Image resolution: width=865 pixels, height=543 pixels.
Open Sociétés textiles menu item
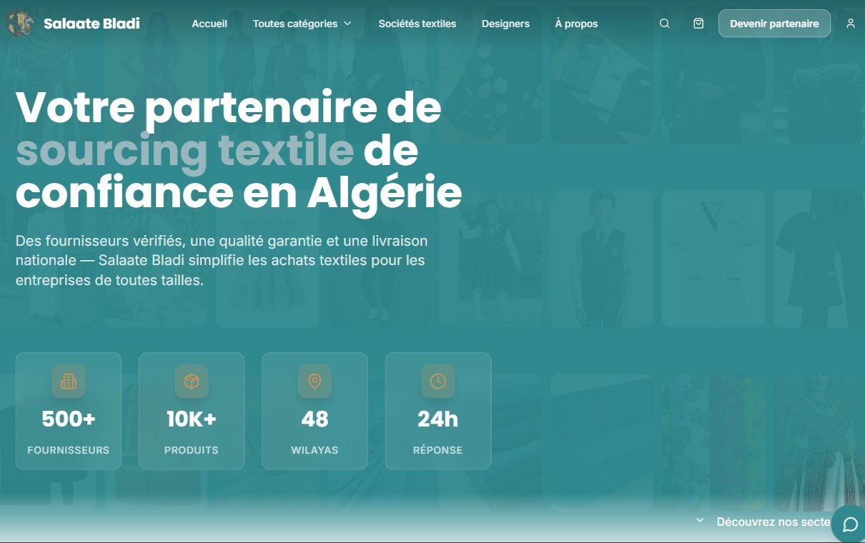click(x=417, y=24)
